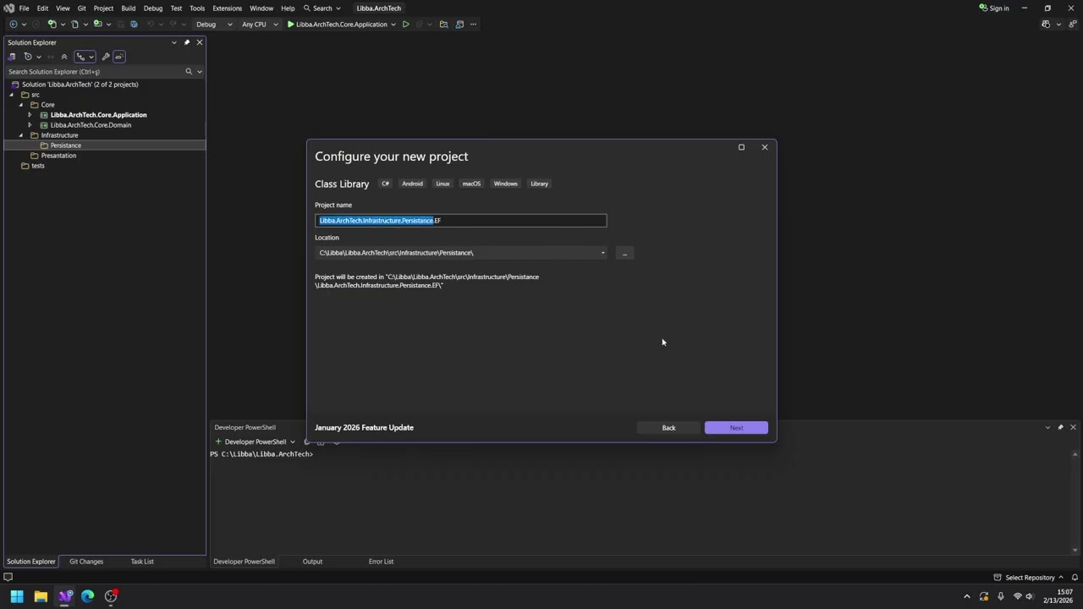Click the tests folder icon
The image size is (1083, 609).
pos(25,166)
